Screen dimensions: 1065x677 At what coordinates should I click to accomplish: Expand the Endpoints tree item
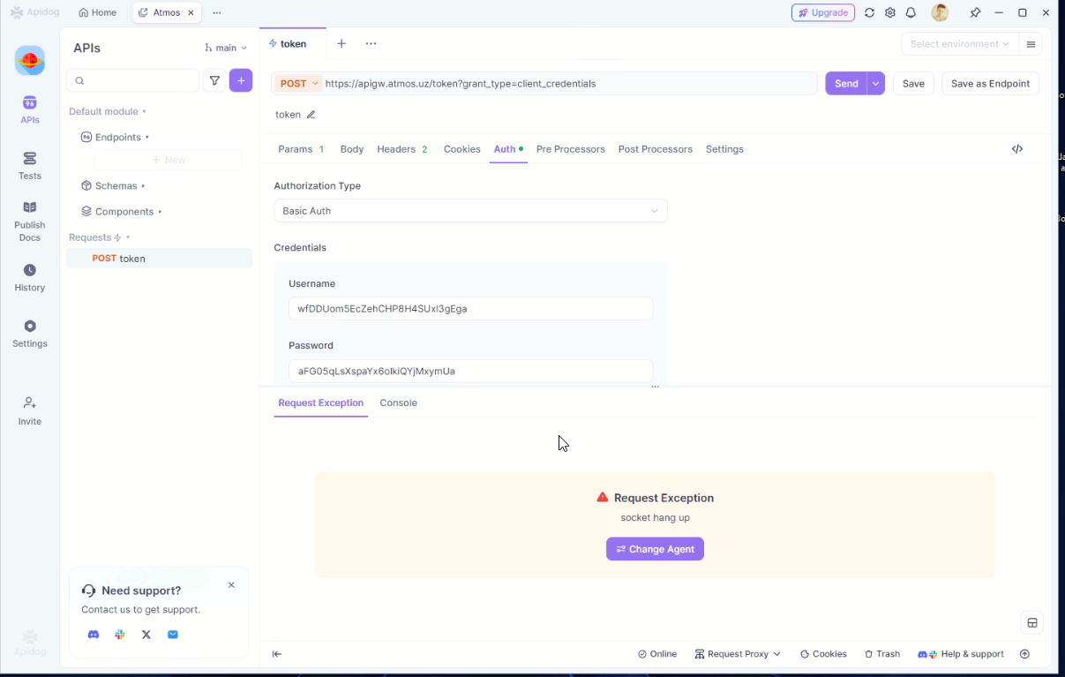point(116,137)
